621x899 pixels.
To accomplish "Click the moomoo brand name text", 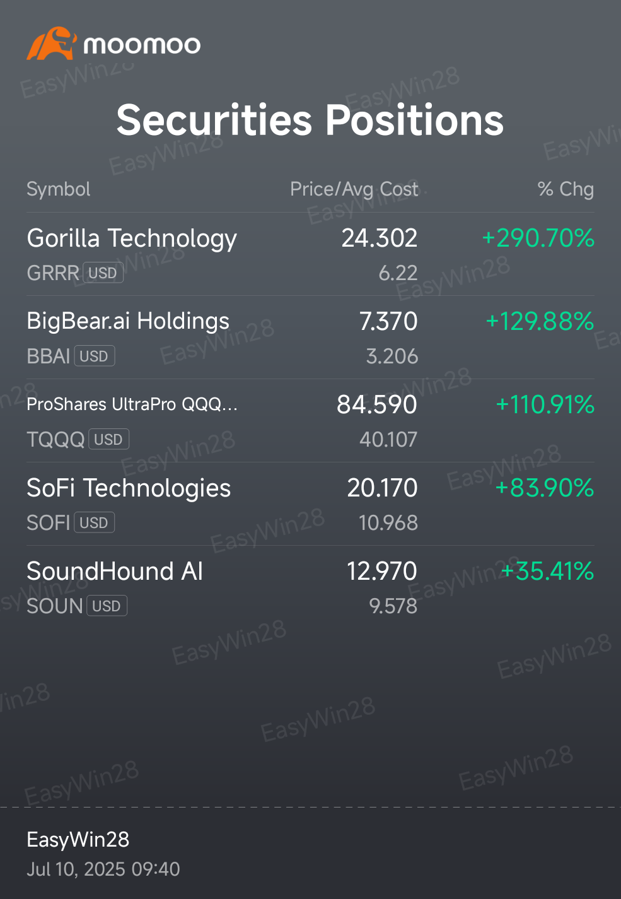I will click(x=142, y=45).
